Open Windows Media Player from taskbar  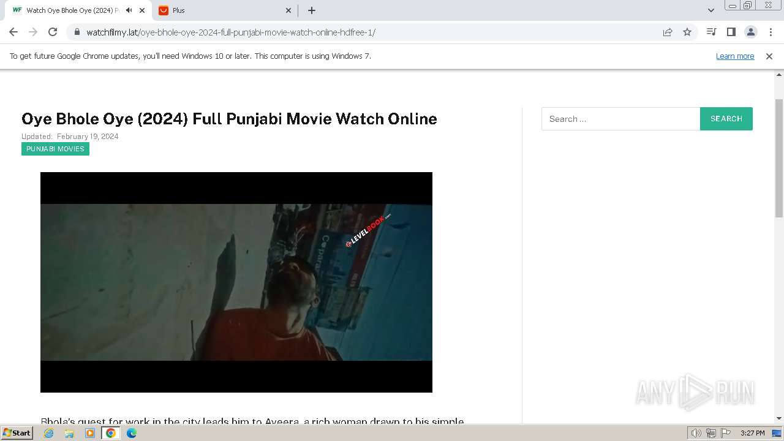click(x=90, y=433)
